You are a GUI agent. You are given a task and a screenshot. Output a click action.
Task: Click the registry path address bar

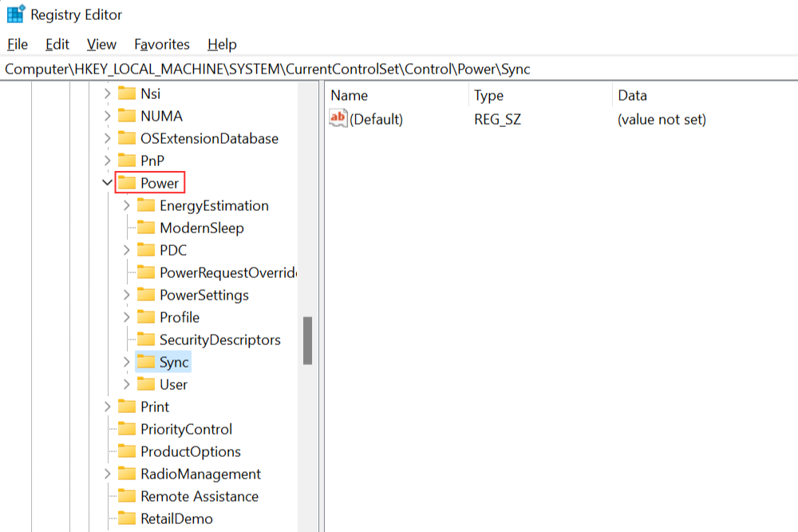tap(399, 69)
